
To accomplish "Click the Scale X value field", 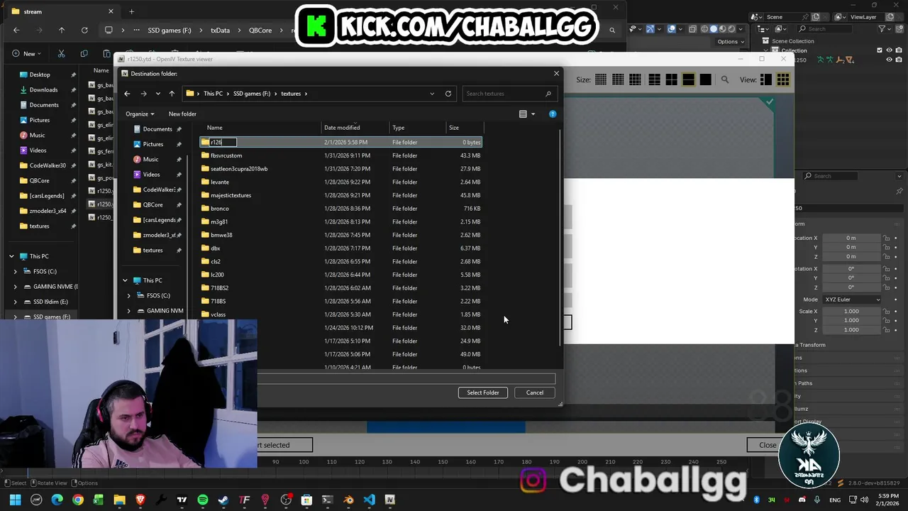I will [x=851, y=312].
